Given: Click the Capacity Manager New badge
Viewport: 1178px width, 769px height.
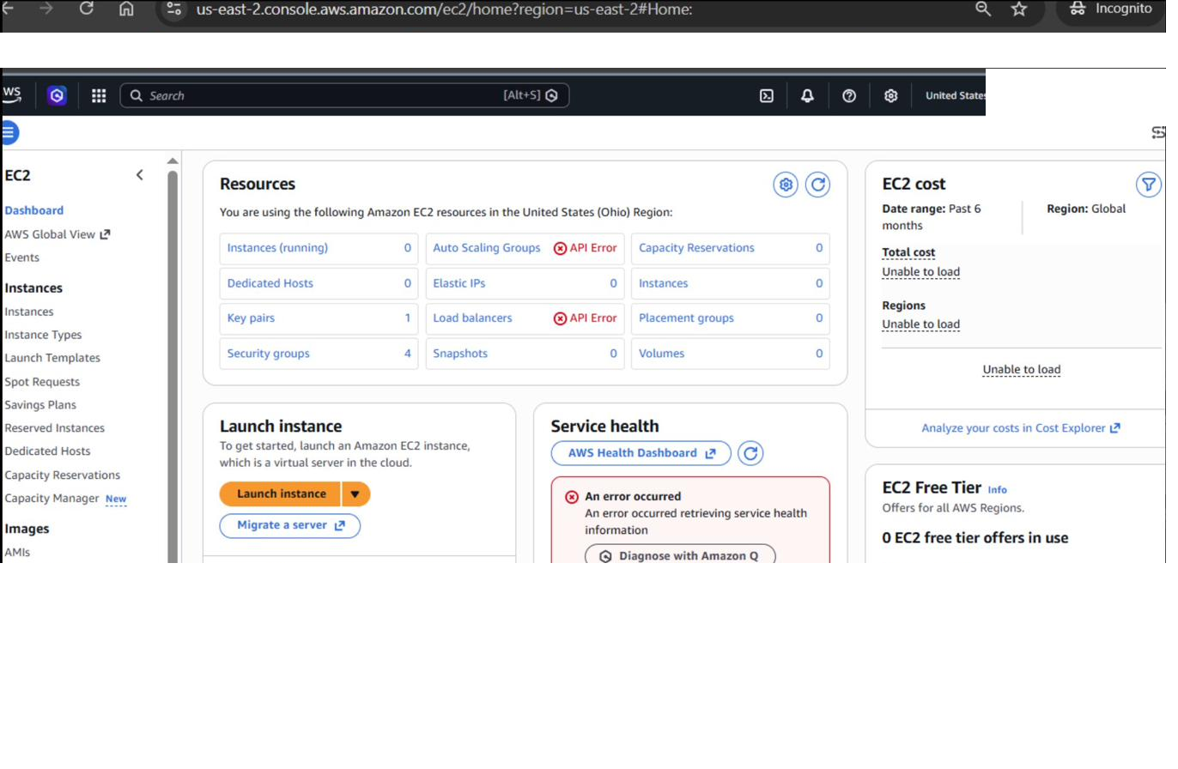Looking at the screenshot, I should (116, 500).
